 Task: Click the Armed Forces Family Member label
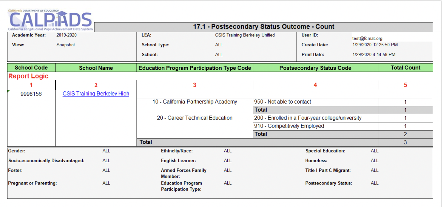coord(184,173)
